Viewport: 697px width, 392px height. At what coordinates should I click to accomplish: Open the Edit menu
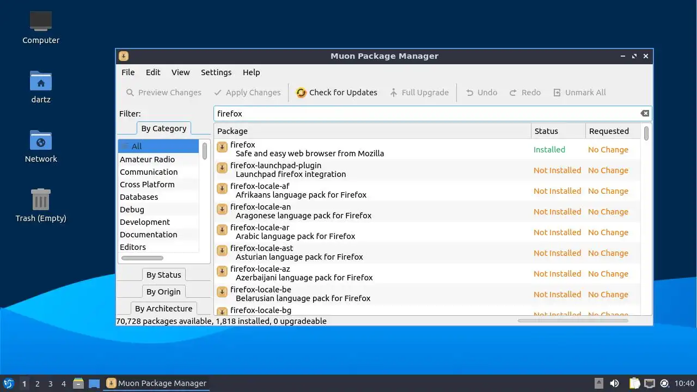(153, 72)
